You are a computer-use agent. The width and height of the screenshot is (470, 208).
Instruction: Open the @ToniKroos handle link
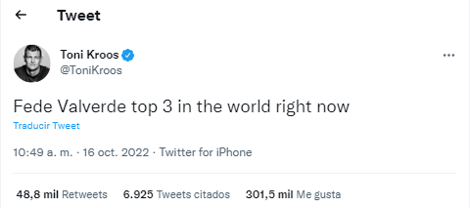pos(91,71)
